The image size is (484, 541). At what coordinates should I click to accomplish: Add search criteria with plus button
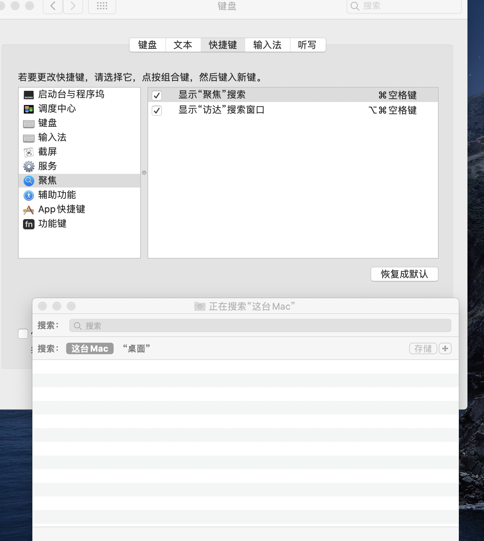pyautogui.click(x=445, y=348)
